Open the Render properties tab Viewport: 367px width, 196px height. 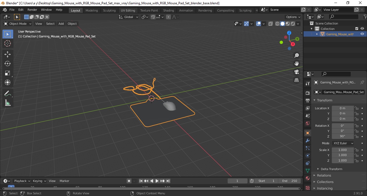tap(308, 93)
